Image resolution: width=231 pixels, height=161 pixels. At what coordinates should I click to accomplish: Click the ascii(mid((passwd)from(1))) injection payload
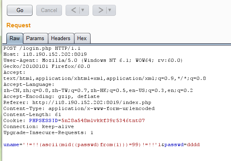coord(85,145)
